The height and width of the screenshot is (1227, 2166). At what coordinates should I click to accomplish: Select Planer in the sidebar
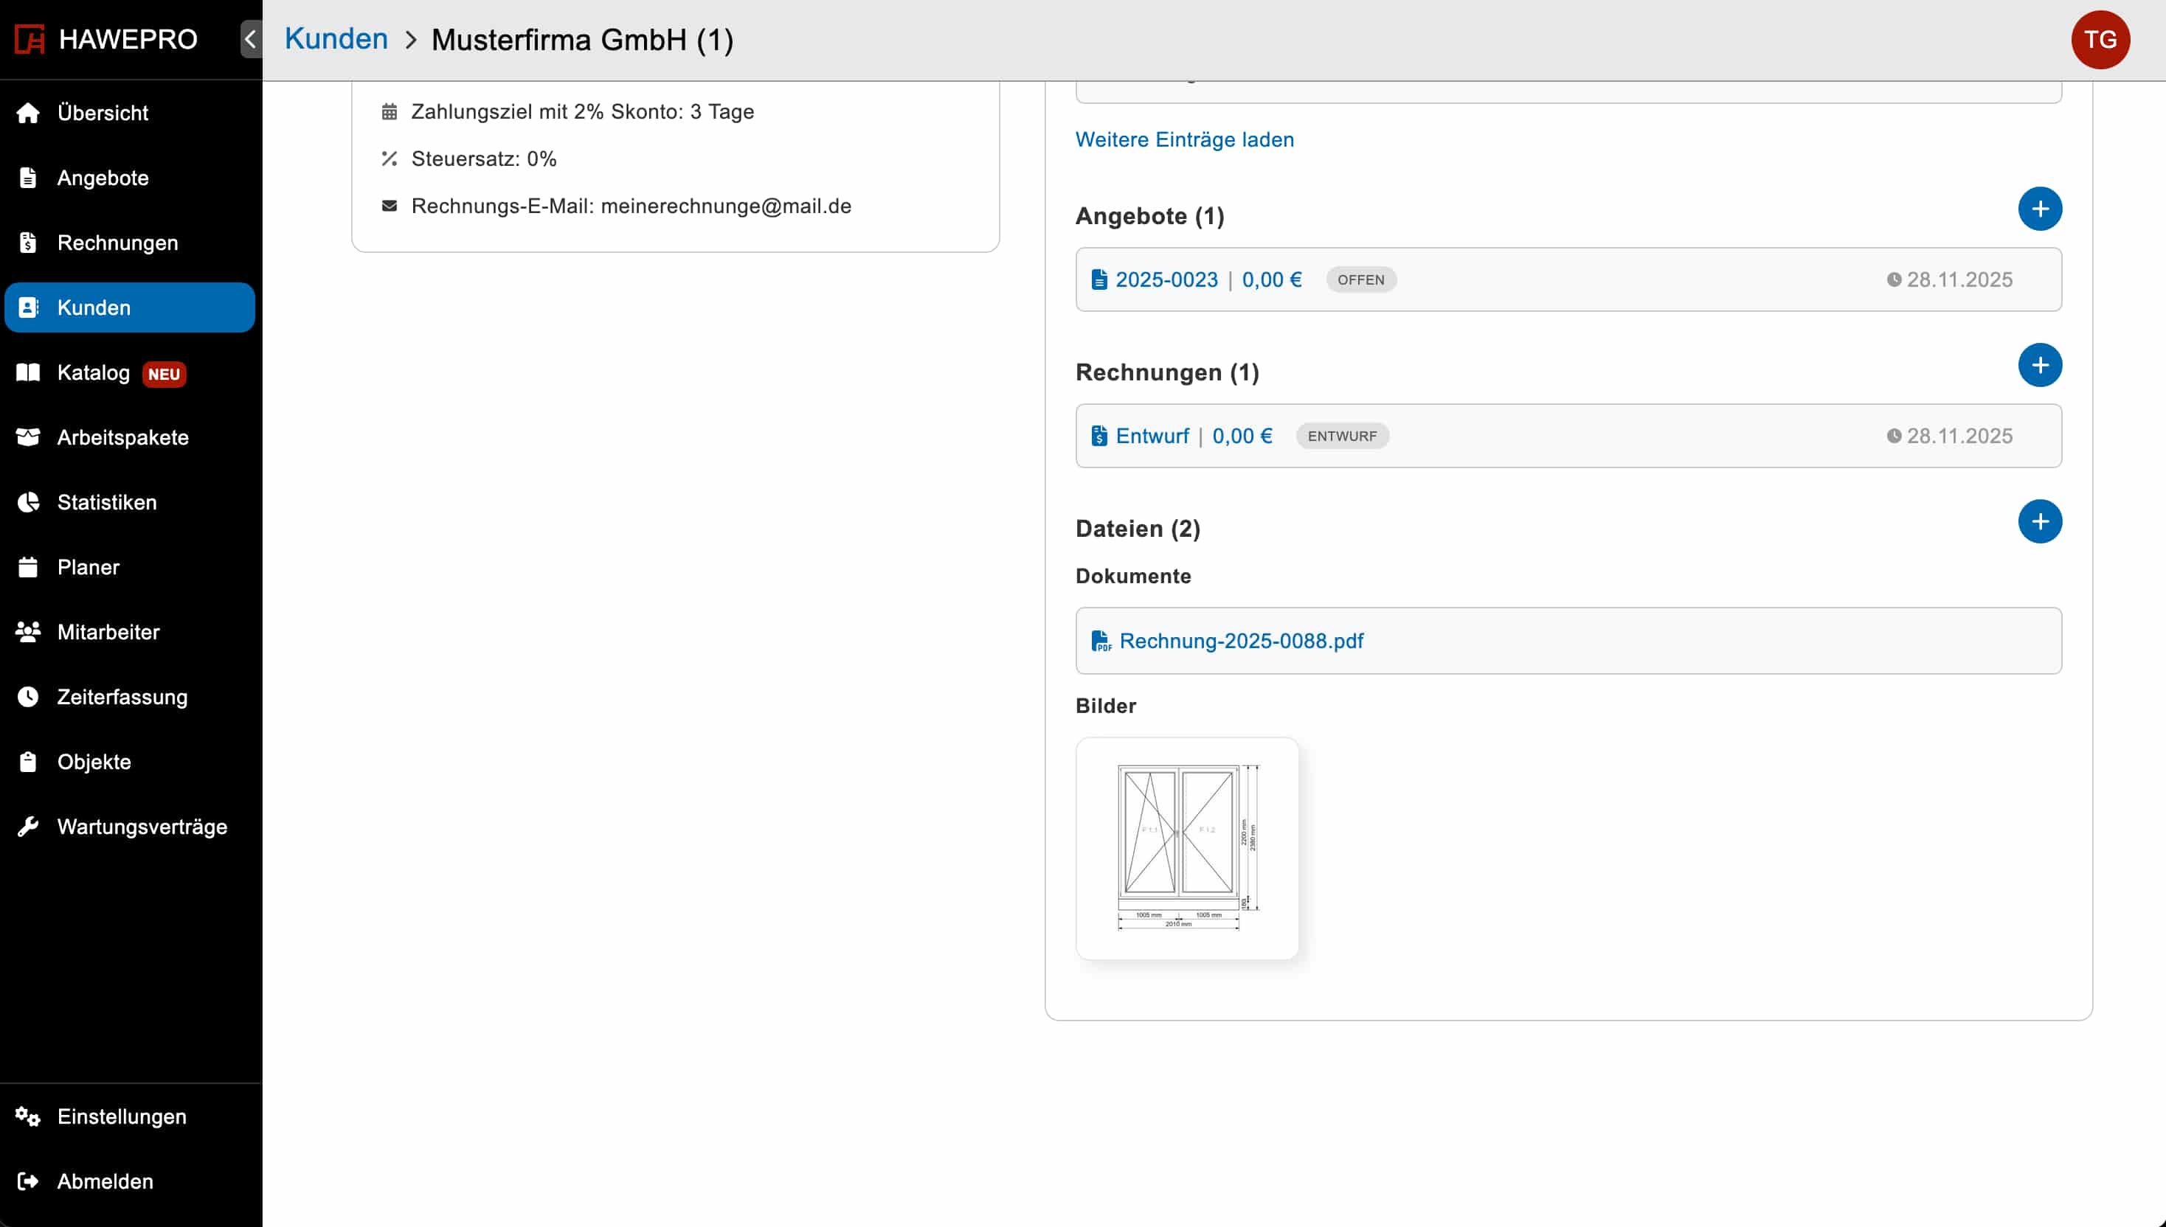click(88, 567)
